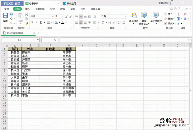Image resolution: width=193 pixels, height=130 pixels.
Task: Toggle bold formatting
Action: click(x=32, y=22)
